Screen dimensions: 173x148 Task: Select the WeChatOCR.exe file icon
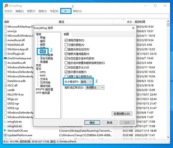pyautogui.click(x=5, y=131)
